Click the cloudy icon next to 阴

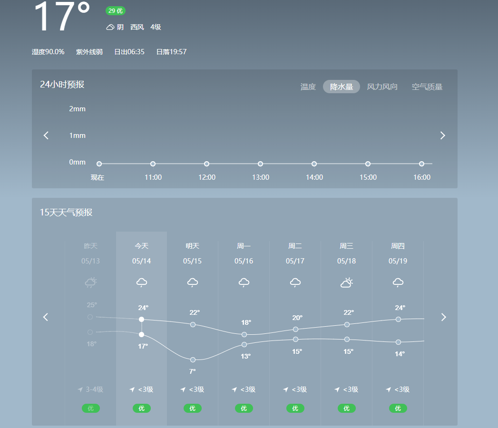click(110, 27)
